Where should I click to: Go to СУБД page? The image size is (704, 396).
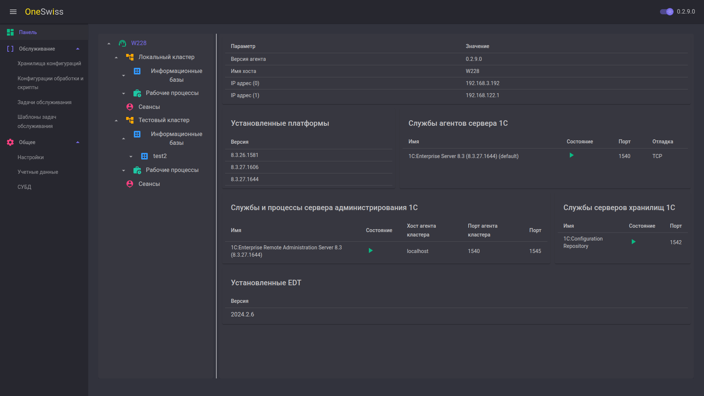click(x=24, y=187)
